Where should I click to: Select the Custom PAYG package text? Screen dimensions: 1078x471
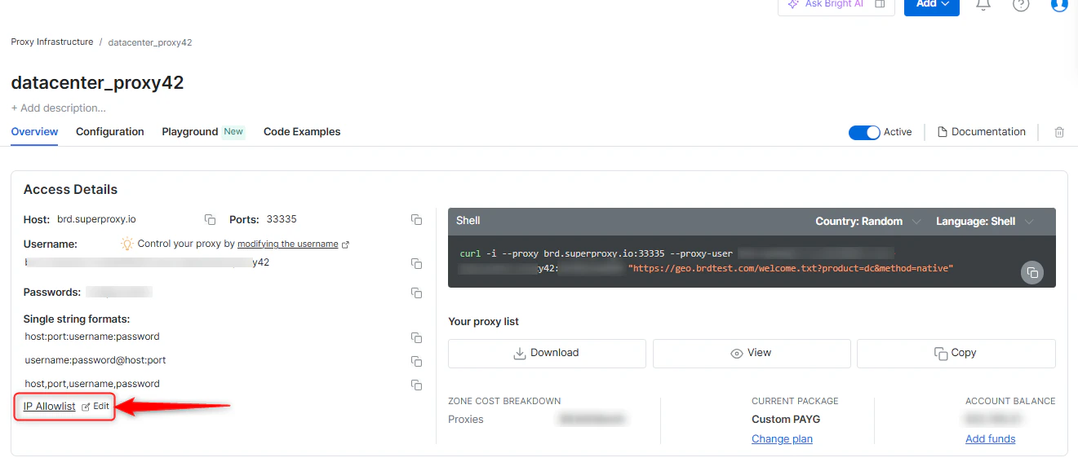tap(786, 419)
